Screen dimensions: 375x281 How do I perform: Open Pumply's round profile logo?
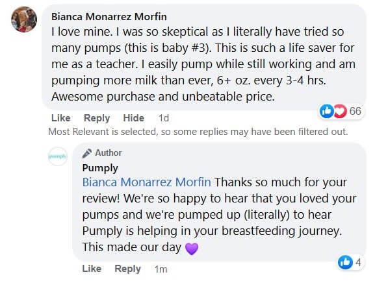[58, 156]
